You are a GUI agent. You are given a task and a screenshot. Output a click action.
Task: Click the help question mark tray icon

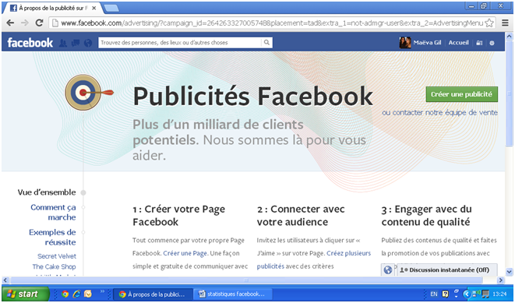446,294
